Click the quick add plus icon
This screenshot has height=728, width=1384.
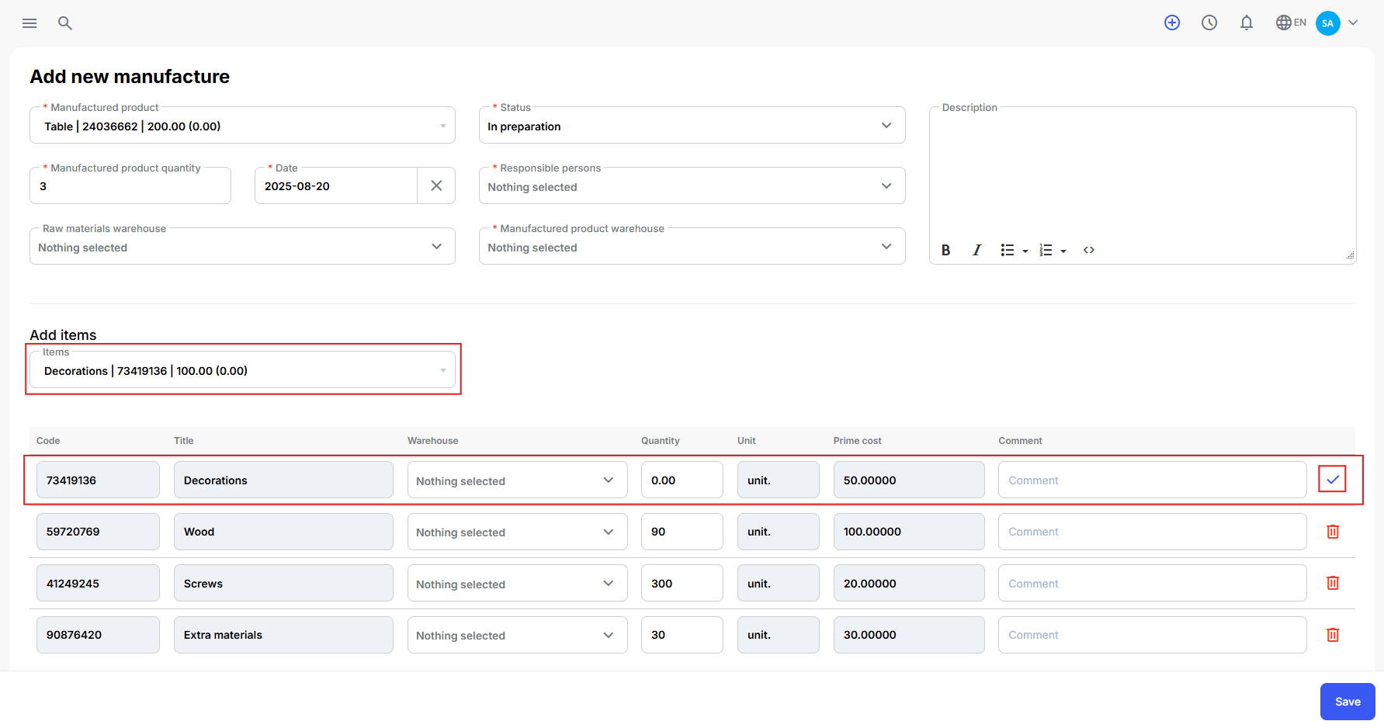pyautogui.click(x=1172, y=23)
